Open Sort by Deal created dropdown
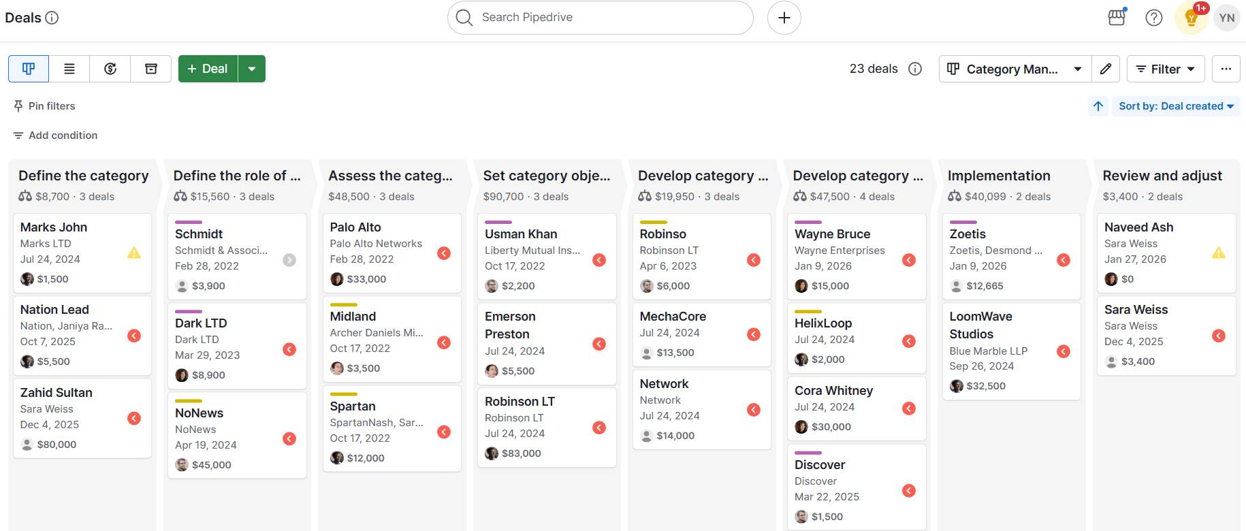Screen dimensions: 1246x531 click(1176, 106)
